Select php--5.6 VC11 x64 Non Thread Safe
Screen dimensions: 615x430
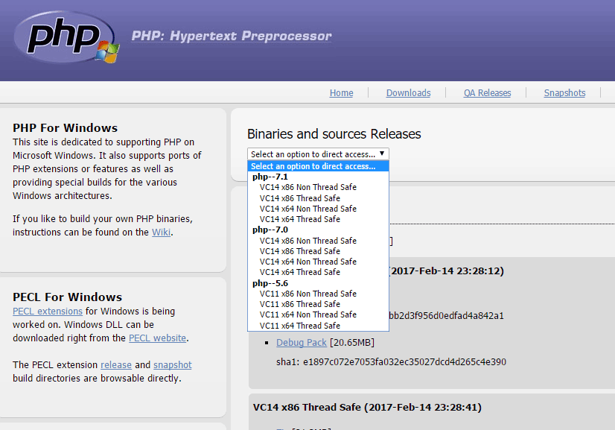point(308,314)
